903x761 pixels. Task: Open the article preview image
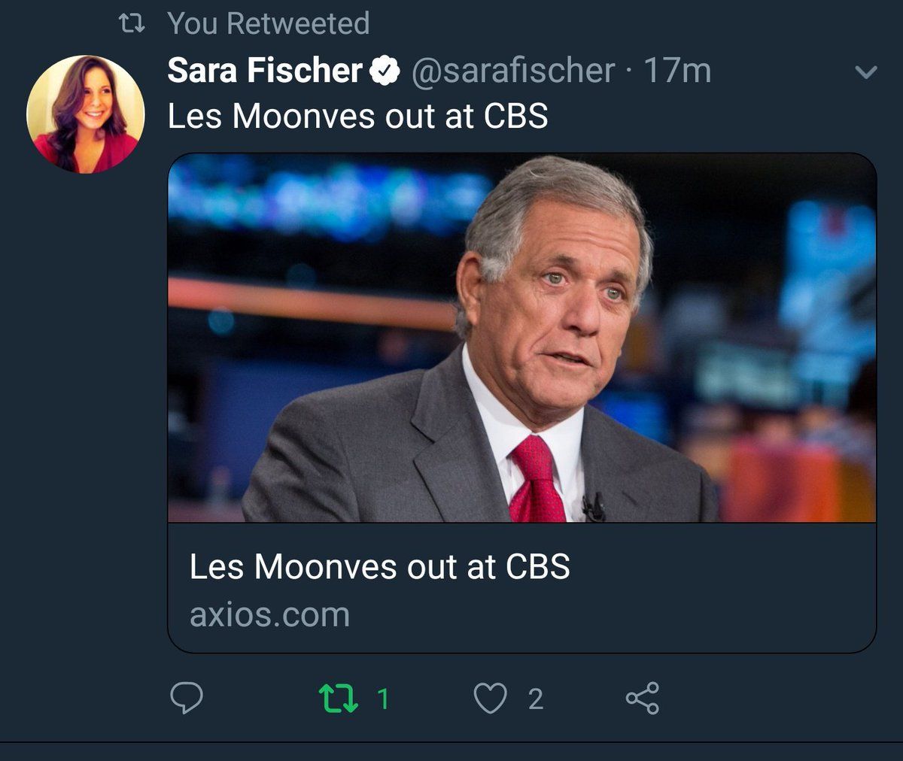pyautogui.click(x=522, y=338)
